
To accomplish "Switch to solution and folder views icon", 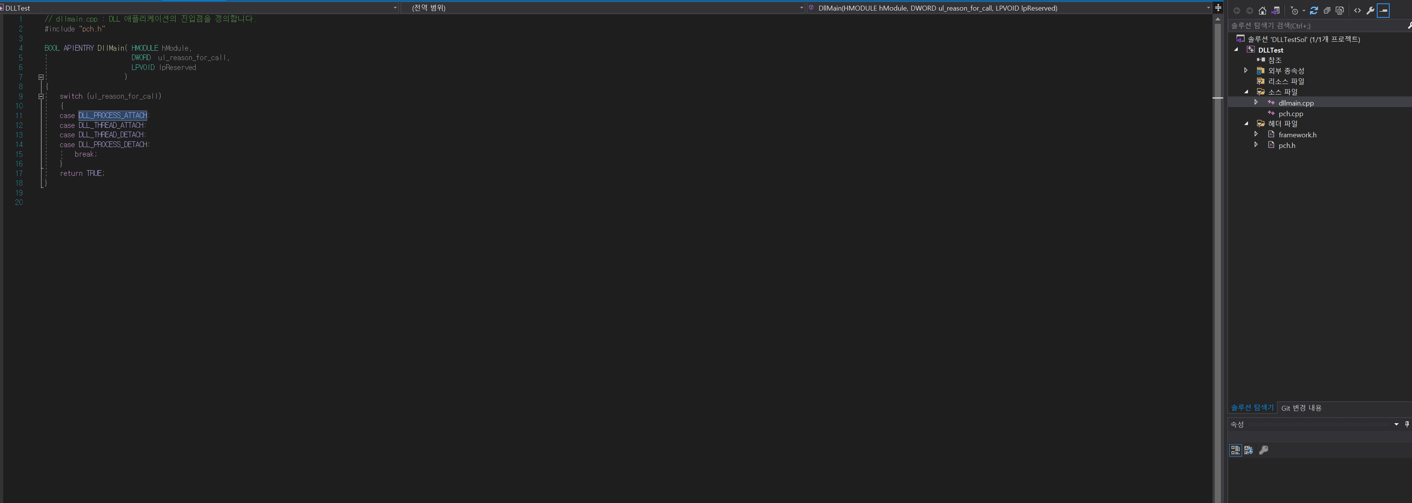I will coord(1275,11).
